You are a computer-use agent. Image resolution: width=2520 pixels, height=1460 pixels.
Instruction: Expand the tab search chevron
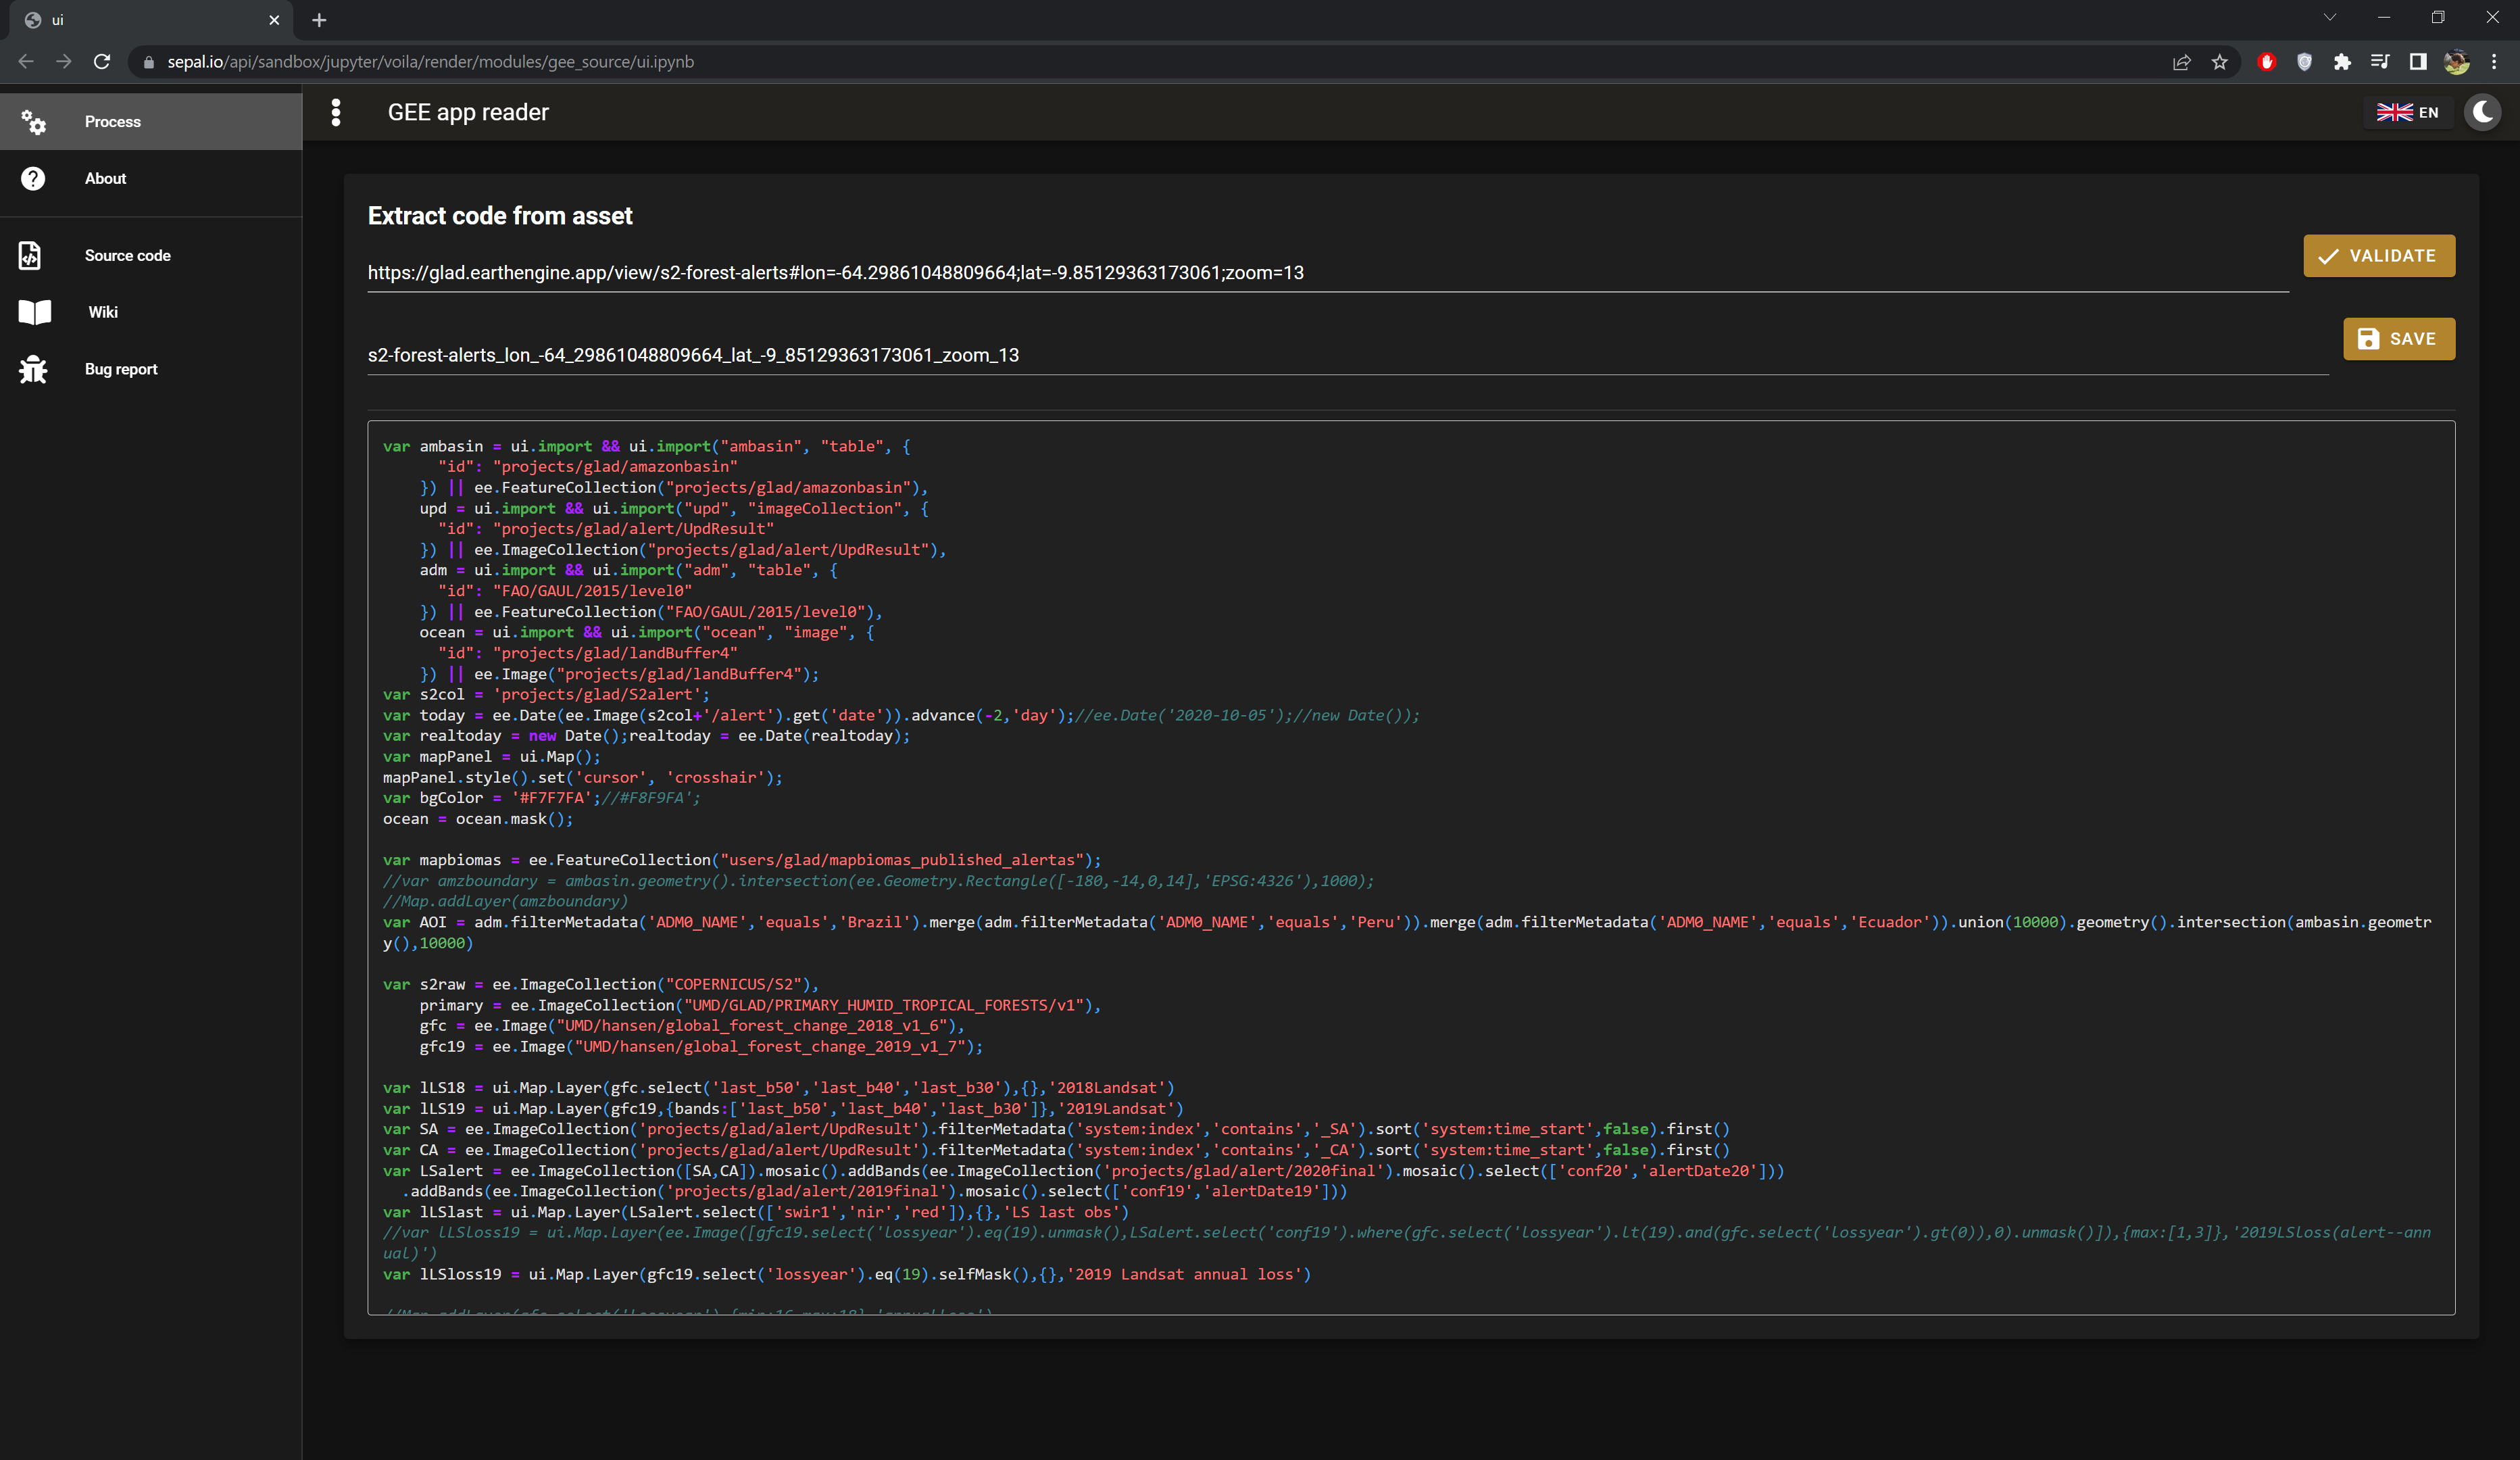pyautogui.click(x=2329, y=18)
